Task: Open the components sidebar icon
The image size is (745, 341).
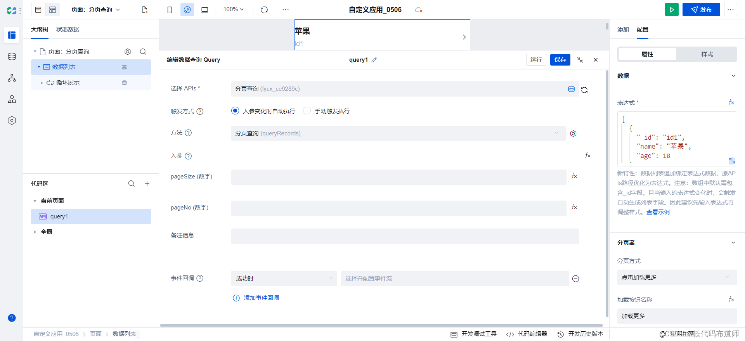Action: click(12, 99)
